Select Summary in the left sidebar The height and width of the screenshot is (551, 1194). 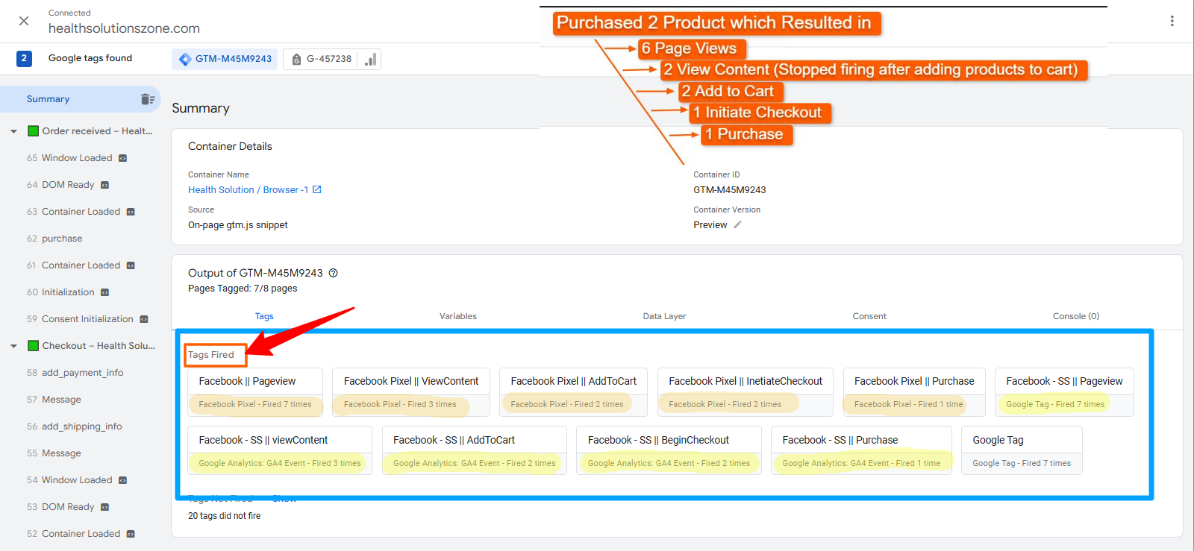[x=48, y=99]
